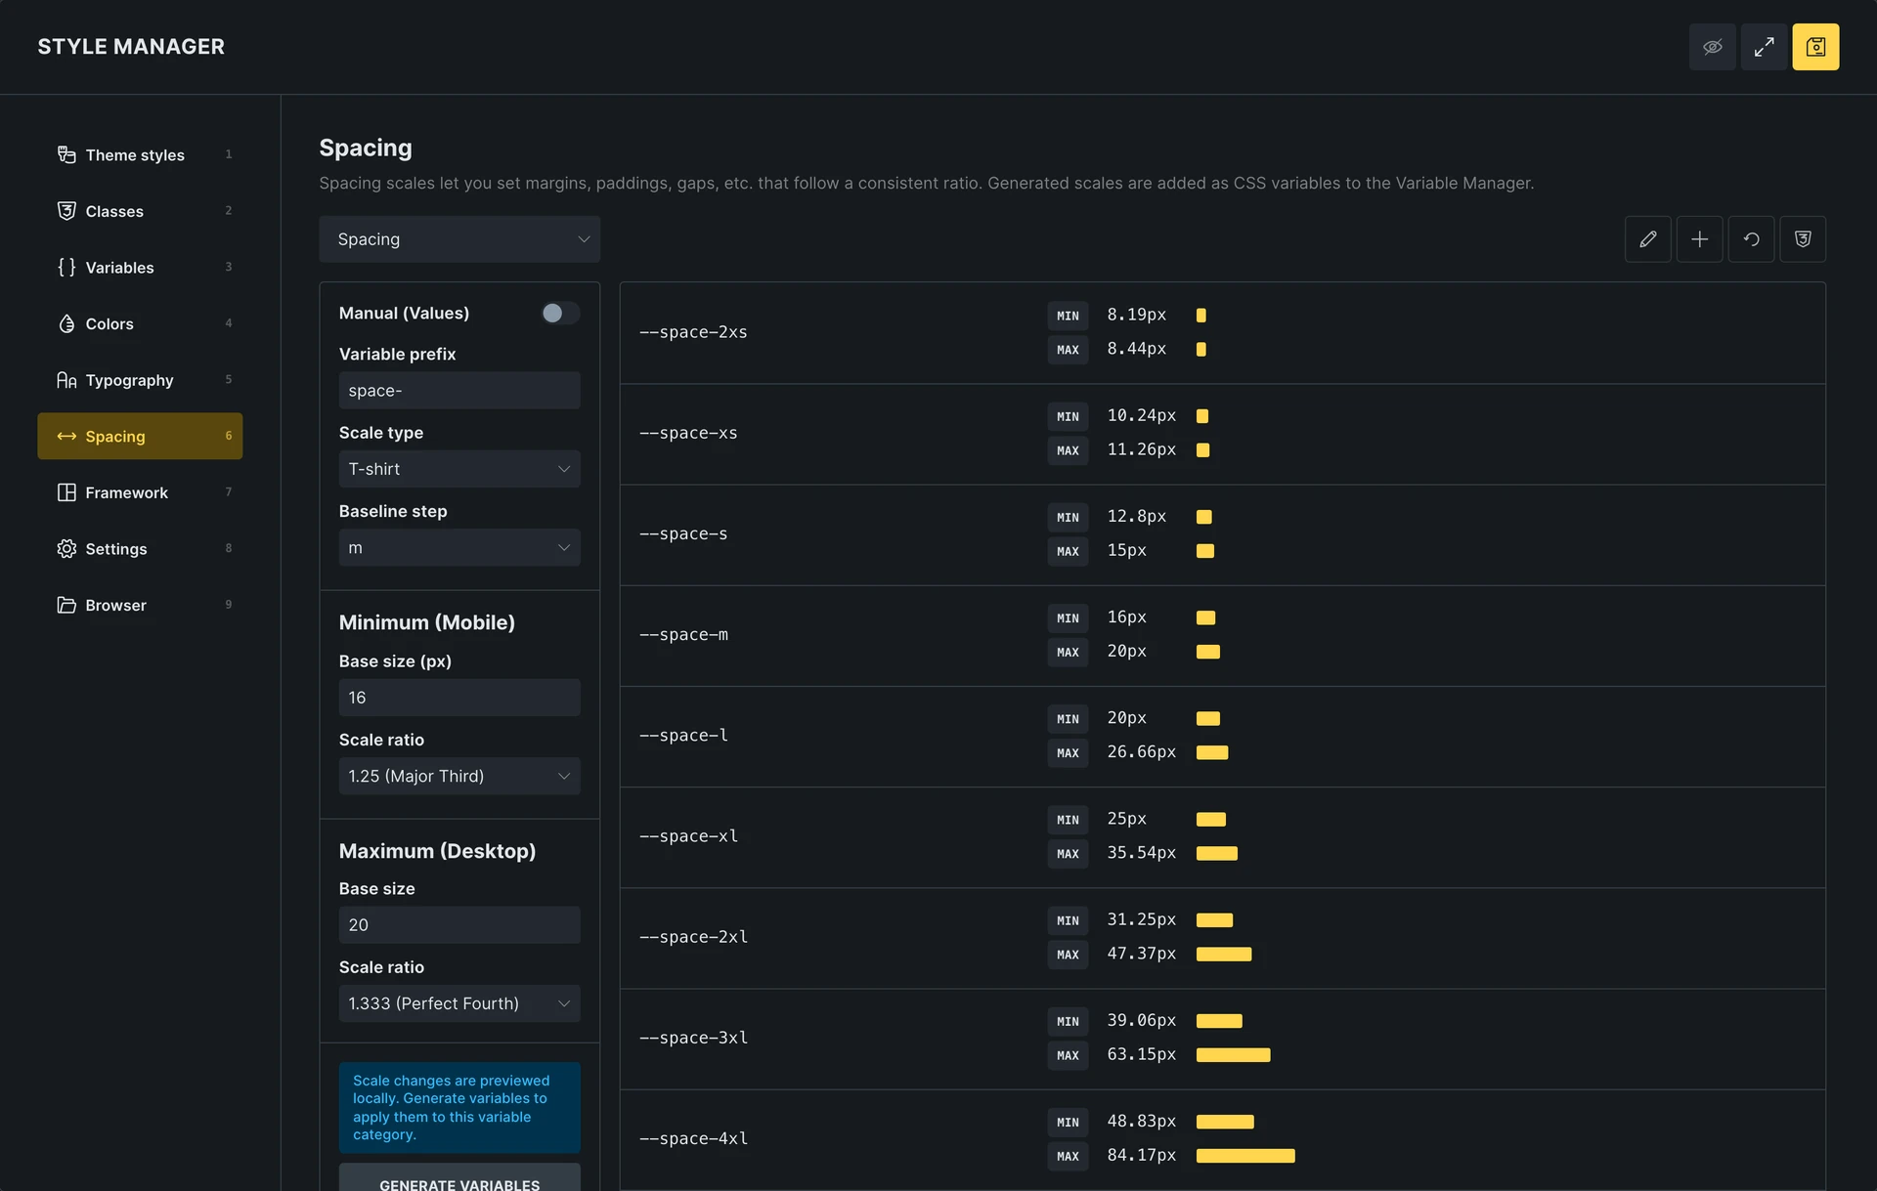Click the --space-2xs variable name
The height and width of the screenshot is (1191, 1877).
tap(693, 332)
